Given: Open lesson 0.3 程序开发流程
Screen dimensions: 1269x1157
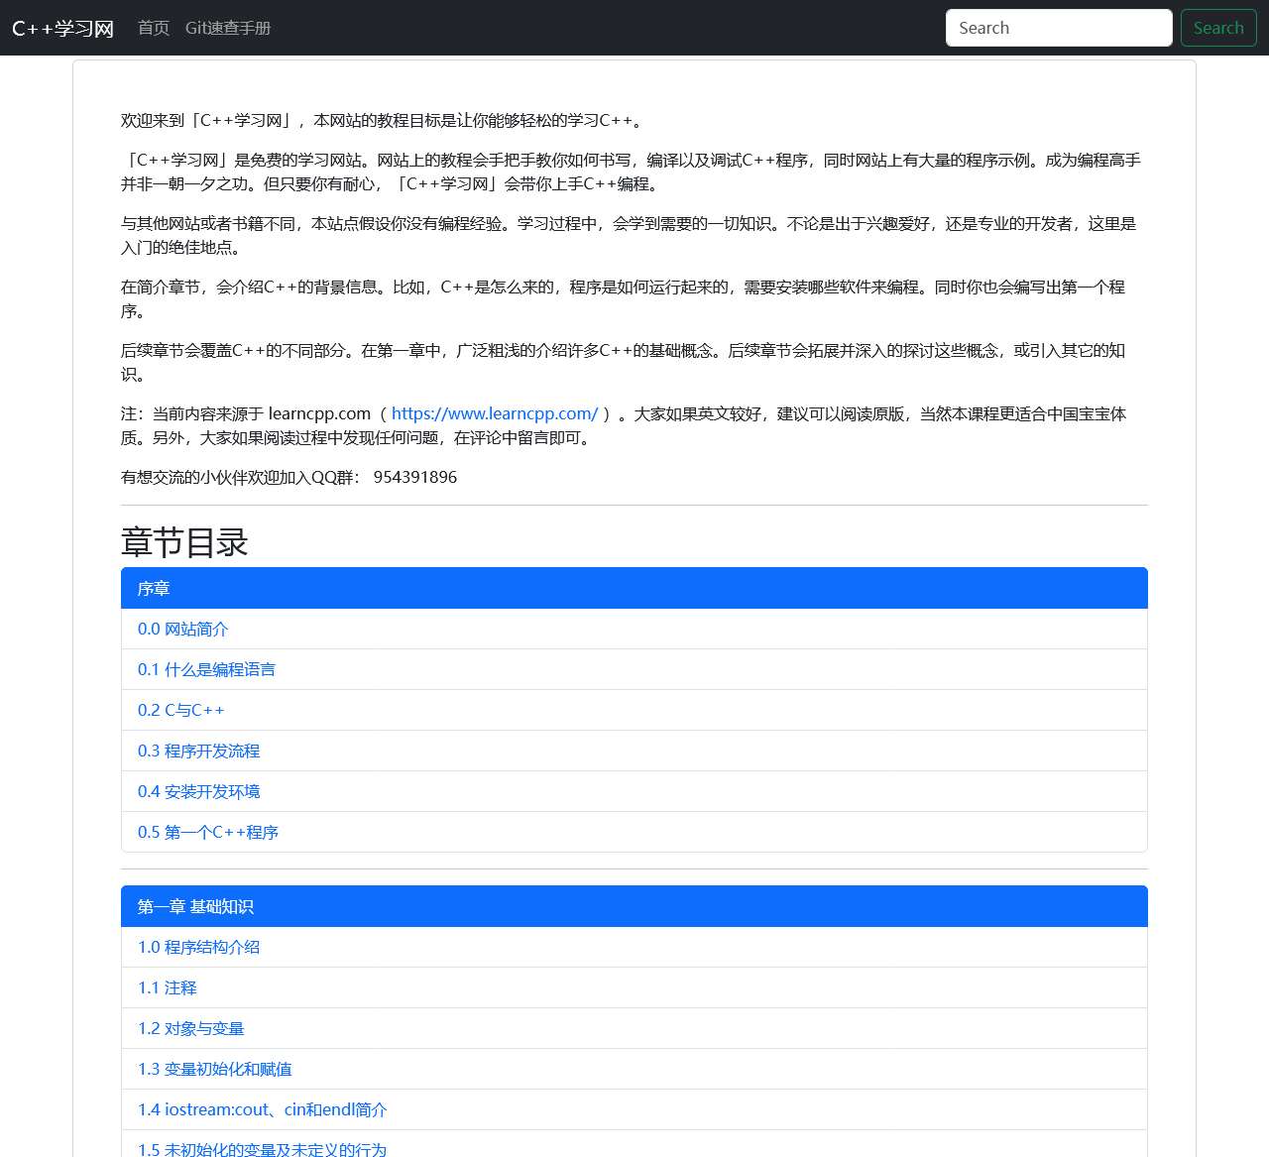Looking at the screenshot, I should click(x=198, y=751).
